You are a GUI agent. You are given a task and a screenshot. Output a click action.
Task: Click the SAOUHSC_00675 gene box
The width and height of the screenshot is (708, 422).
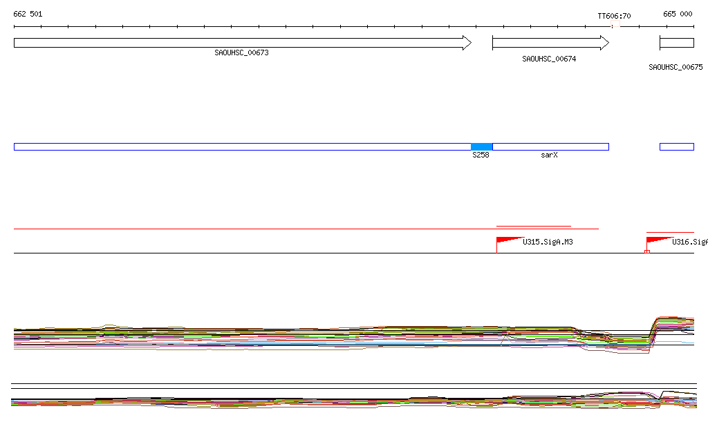pos(676,43)
